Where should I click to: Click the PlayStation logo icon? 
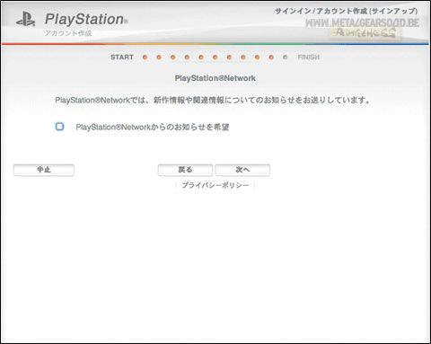click(x=26, y=19)
